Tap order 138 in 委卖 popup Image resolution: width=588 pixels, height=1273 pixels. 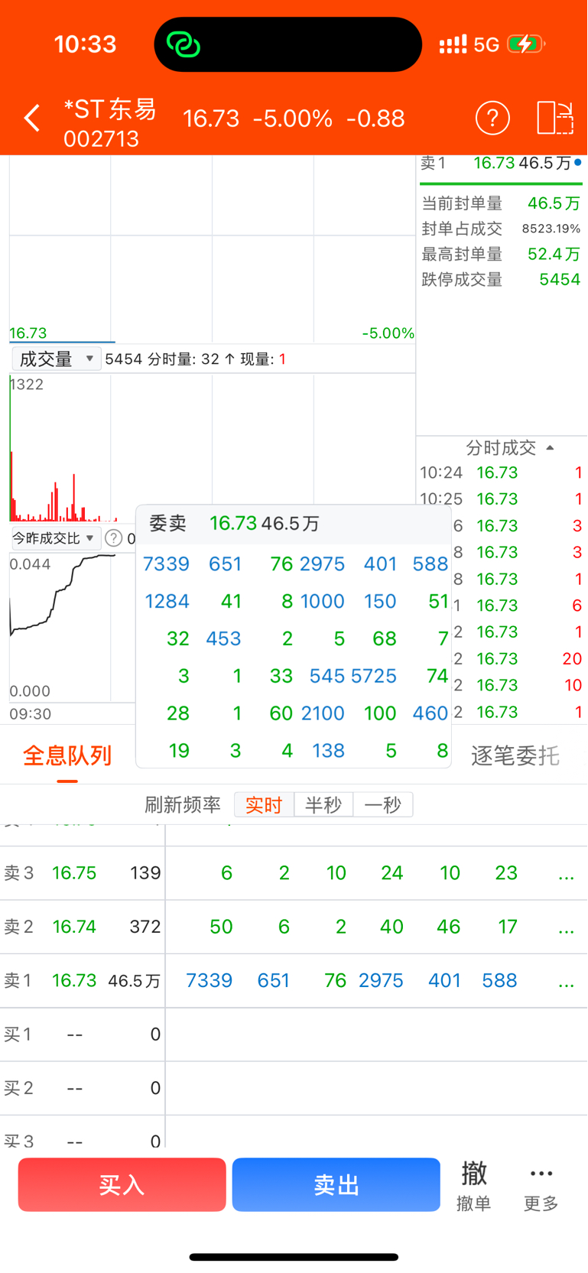[329, 751]
